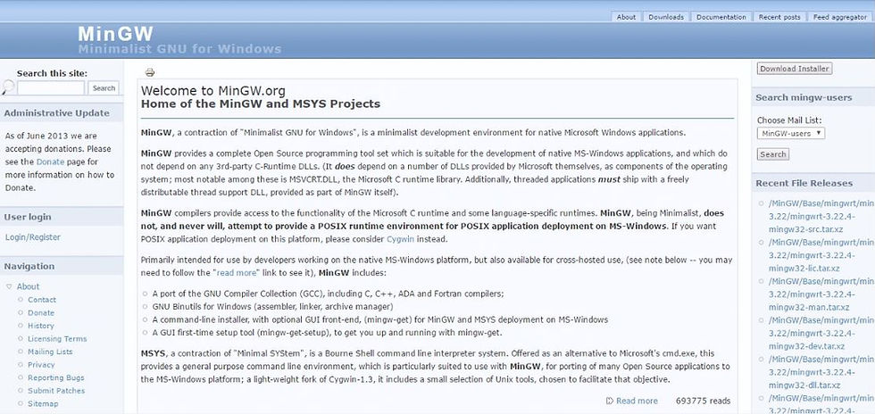Open Reporting Bugs navigation item

coord(56,377)
